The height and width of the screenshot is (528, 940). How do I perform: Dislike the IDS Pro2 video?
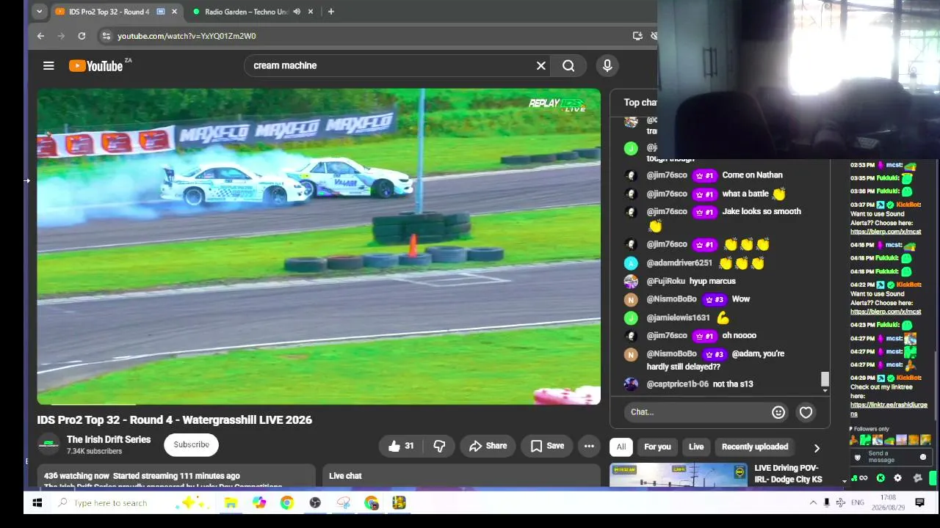click(x=439, y=446)
